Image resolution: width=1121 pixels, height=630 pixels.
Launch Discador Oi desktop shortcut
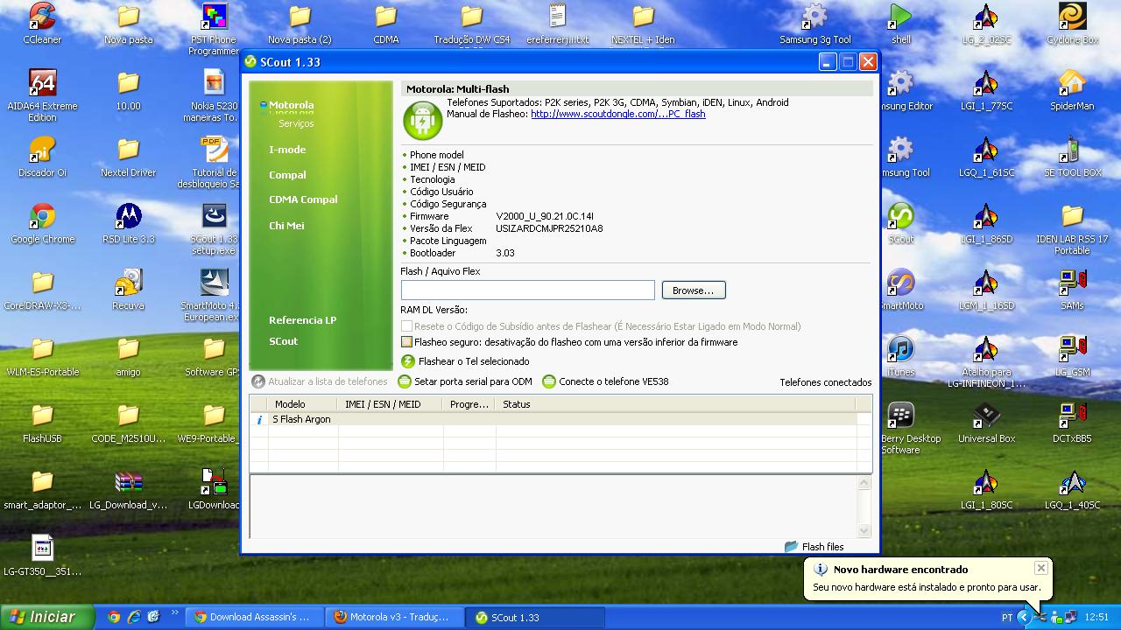tap(42, 157)
